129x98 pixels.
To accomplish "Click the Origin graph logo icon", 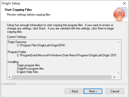I will [120, 14].
